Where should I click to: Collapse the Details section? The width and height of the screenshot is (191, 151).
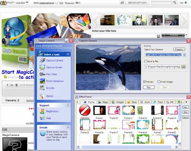tap(68, 127)
